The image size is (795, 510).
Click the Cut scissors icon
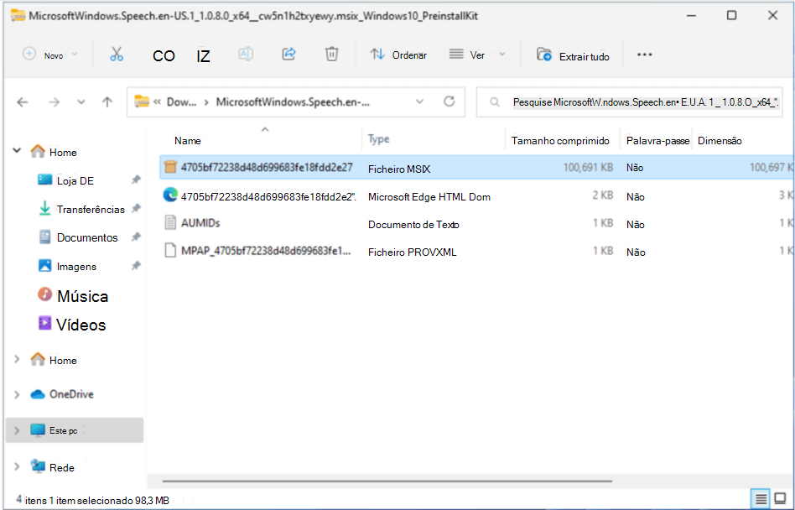(x=116, y=55)
